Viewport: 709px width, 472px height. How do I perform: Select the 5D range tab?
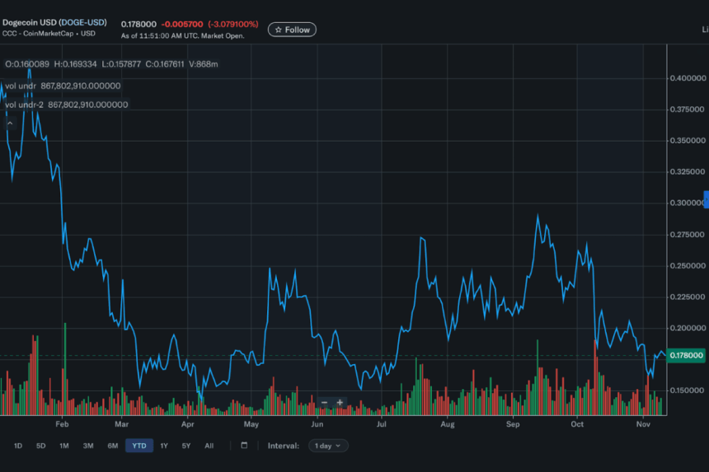pos(40,446)
